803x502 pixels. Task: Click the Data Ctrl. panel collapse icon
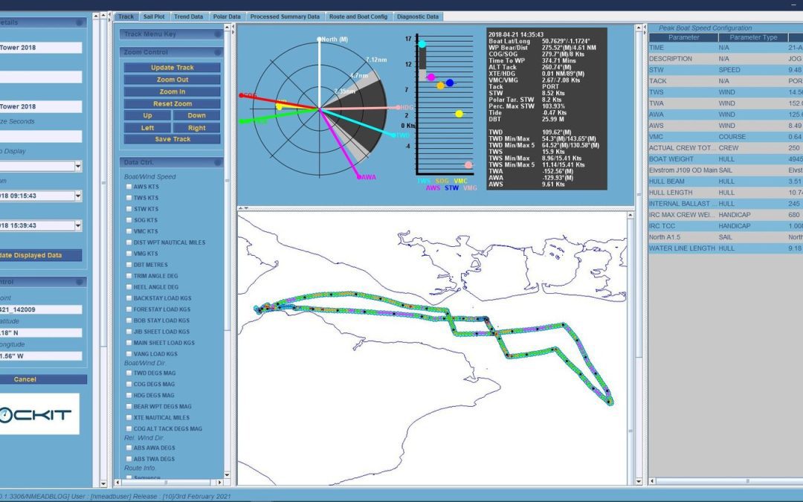point(218,163)
